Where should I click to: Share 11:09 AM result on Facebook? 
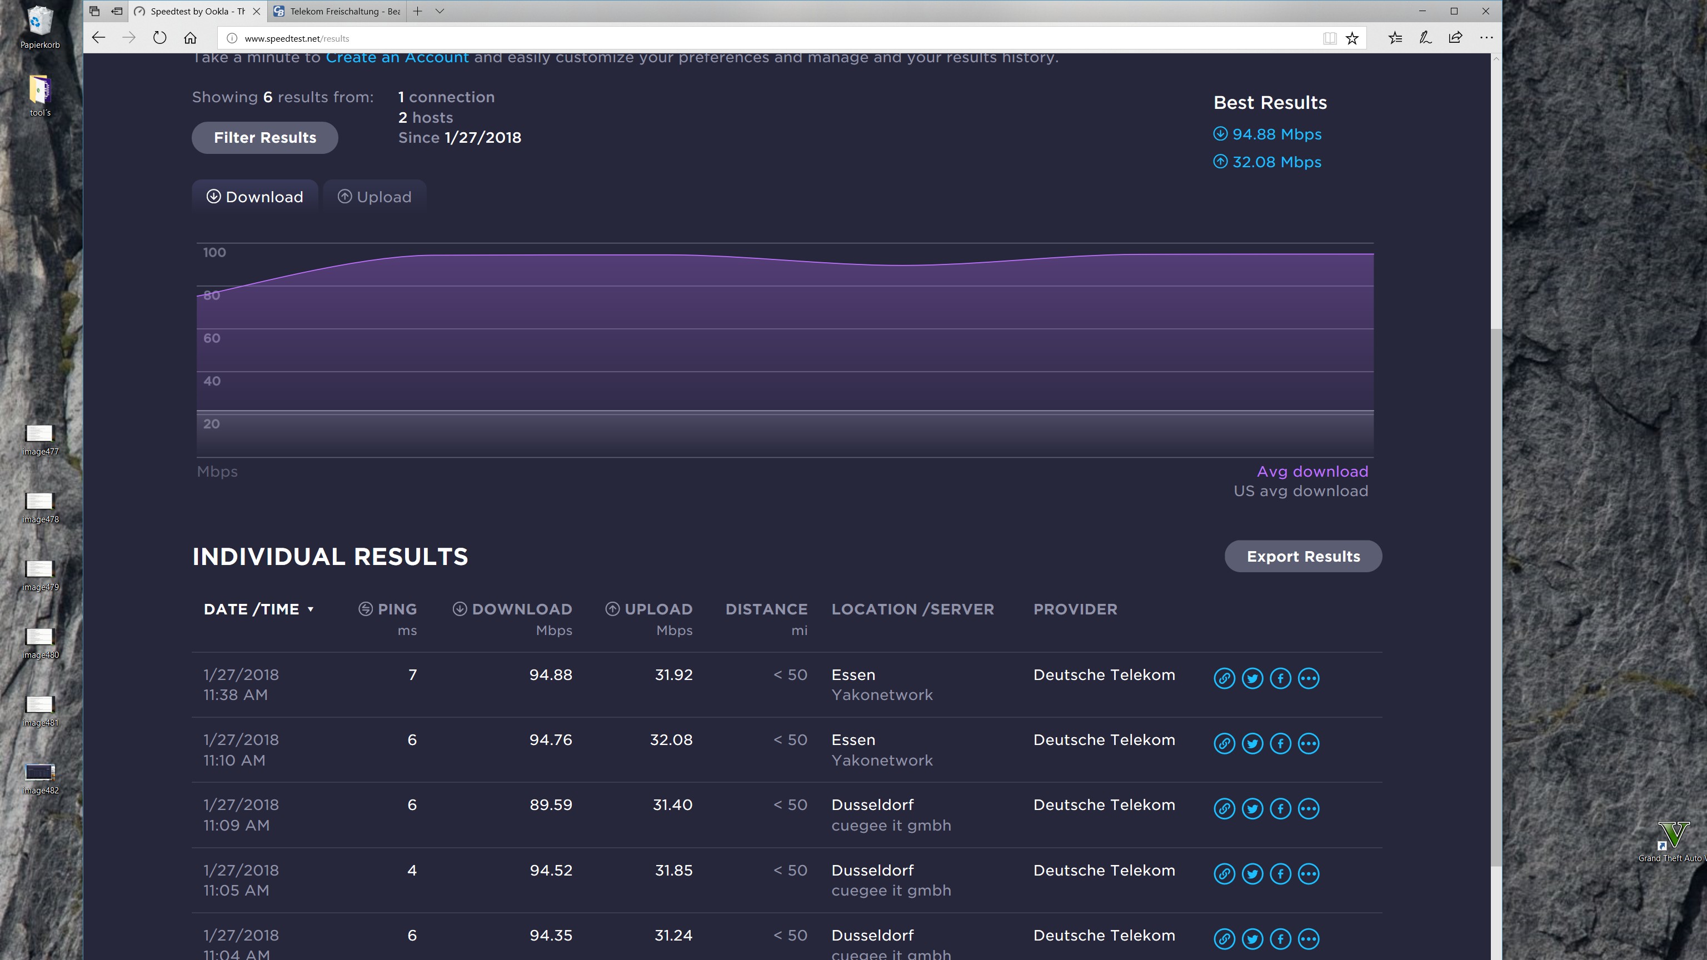[x=1280, y=808]
